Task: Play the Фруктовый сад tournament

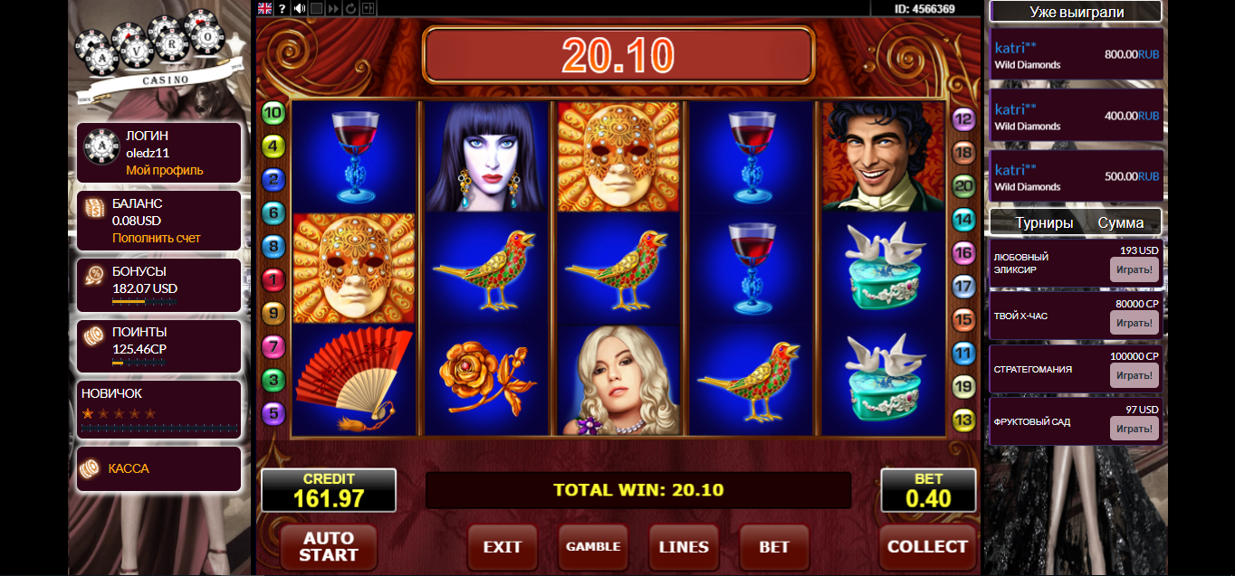Action: (x=1134, y=429)
